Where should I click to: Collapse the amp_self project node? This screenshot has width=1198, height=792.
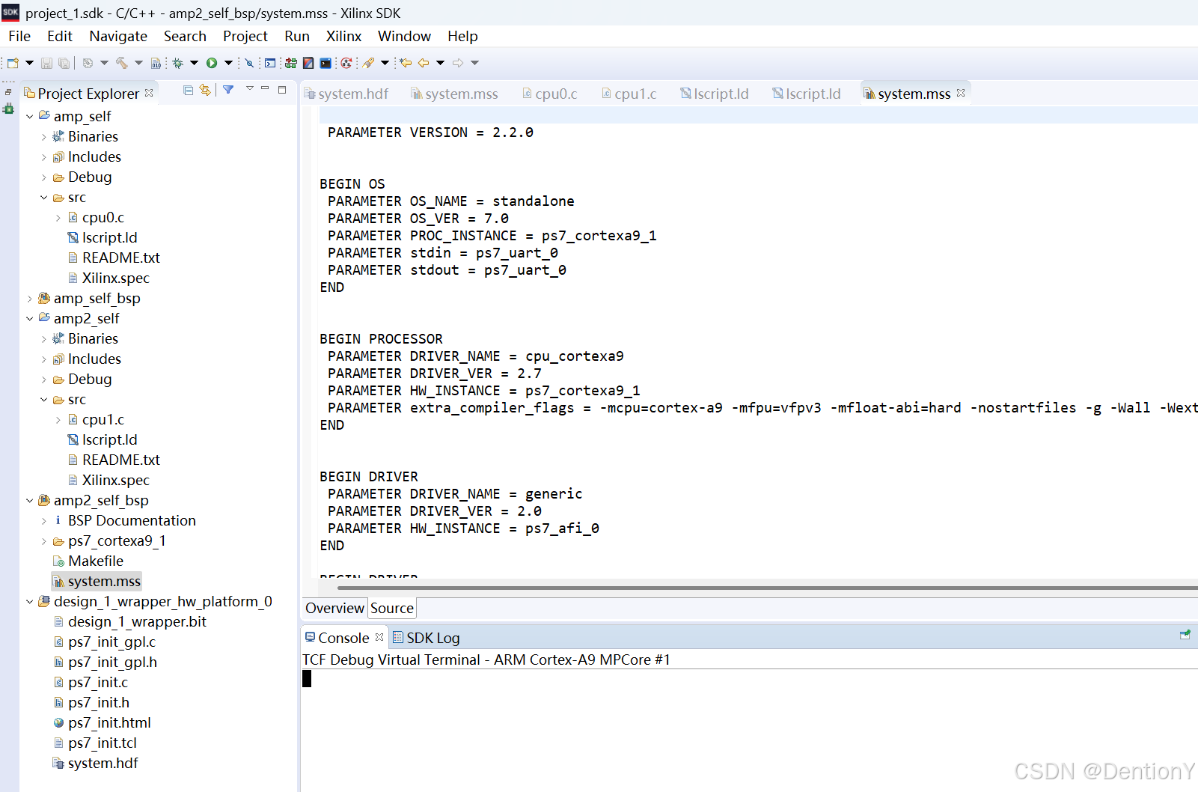(x=29, y=116)
